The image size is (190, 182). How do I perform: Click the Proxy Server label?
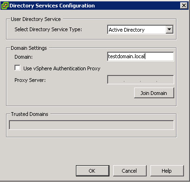tap(30, 80)
